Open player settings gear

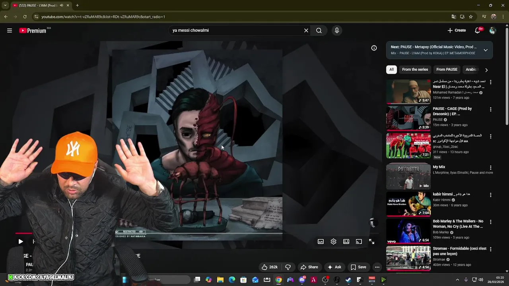pyautogui.click(x=334, y=242)
